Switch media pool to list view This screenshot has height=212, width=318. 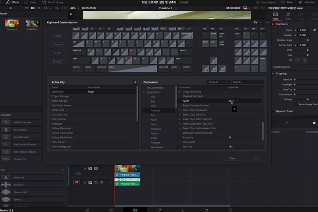click(x=38, y=8)
